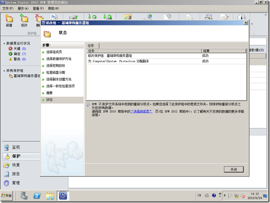
Task: Click the Modify protection group toolbar icon
Action: pyautogui.click(x=24, y=18)
